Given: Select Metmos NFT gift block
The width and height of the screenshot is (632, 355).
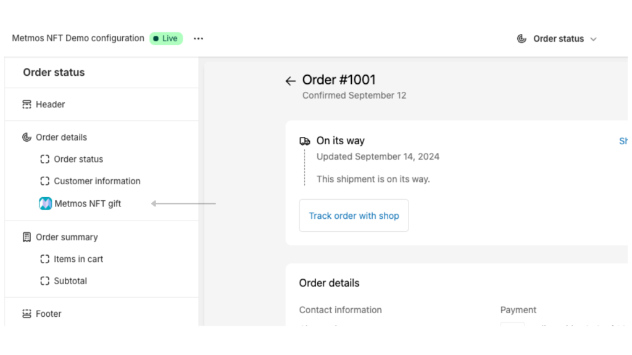Looking at the screenshot, I should 88,203.
